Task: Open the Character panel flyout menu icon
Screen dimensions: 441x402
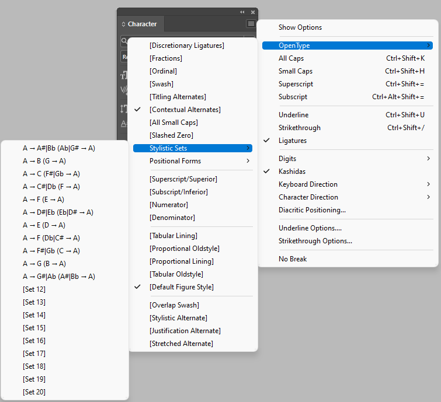Action: (x=251, y=24)
